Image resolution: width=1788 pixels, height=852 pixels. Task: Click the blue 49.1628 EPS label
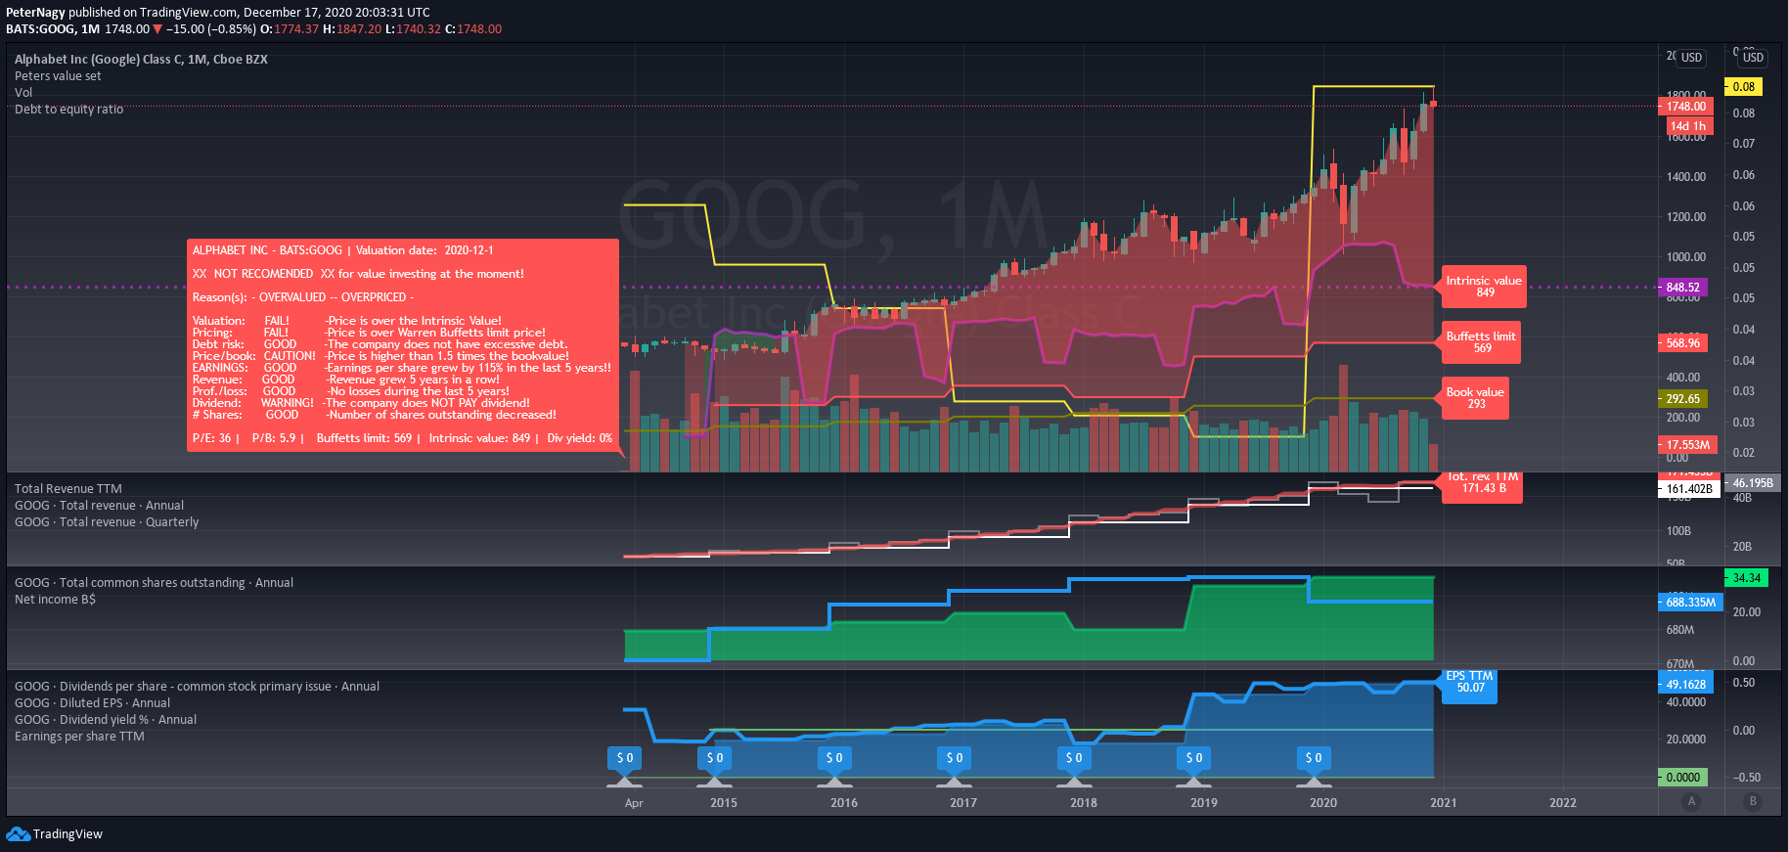pos(1685,685)
